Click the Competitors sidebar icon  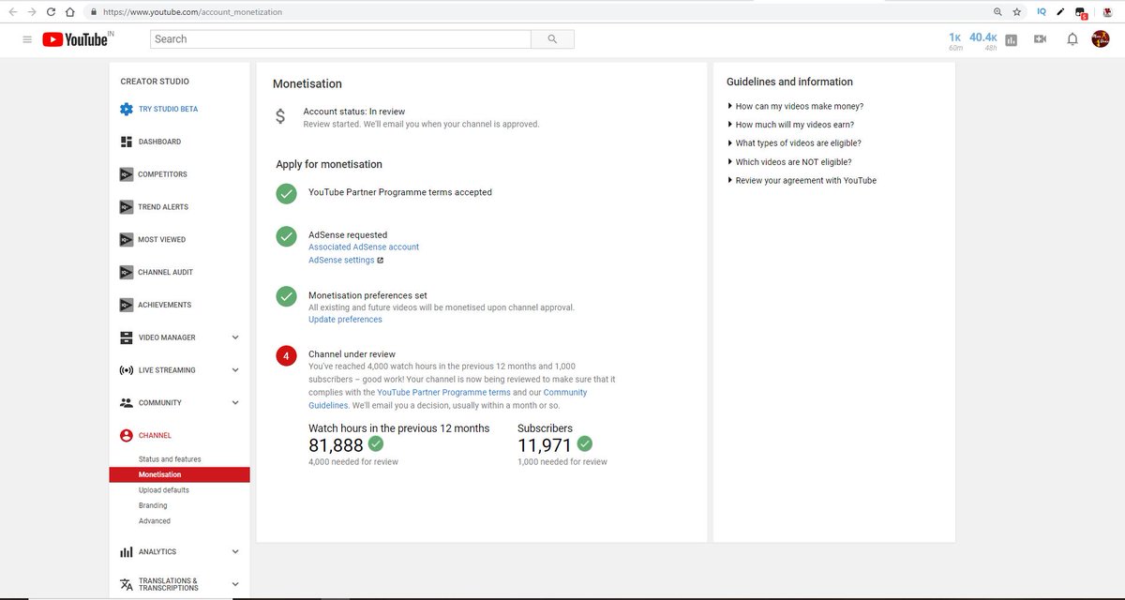(127, 174)
